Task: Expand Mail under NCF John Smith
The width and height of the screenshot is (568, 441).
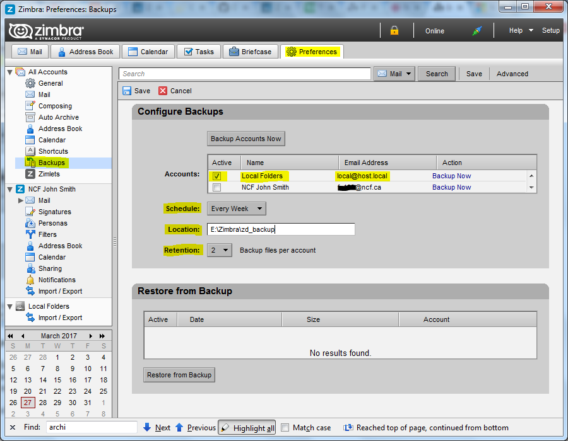Action: pyautogui.click(x=21, y=200)
